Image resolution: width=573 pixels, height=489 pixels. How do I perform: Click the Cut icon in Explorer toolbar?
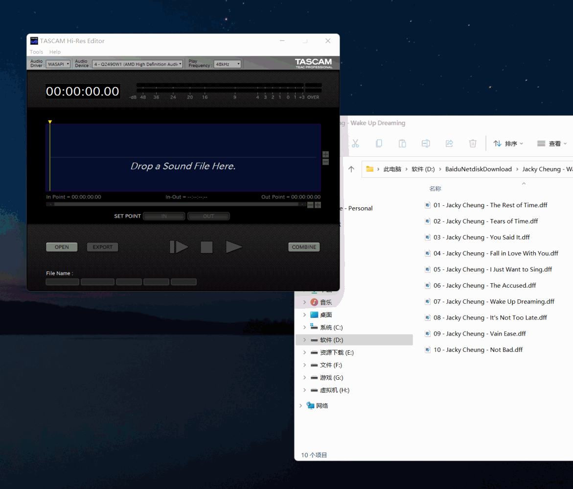355,144
